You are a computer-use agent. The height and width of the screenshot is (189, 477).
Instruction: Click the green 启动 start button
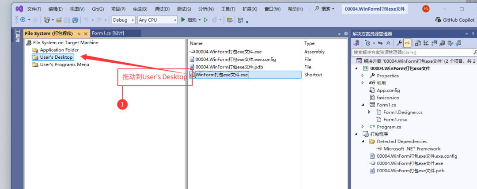(x=189, y=20)
